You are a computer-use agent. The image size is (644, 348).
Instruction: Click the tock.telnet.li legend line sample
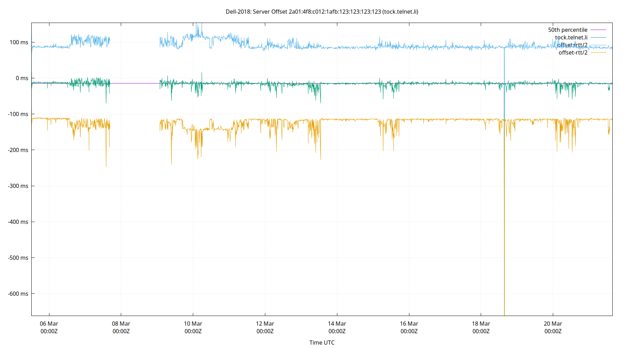(x=598, y=37)
